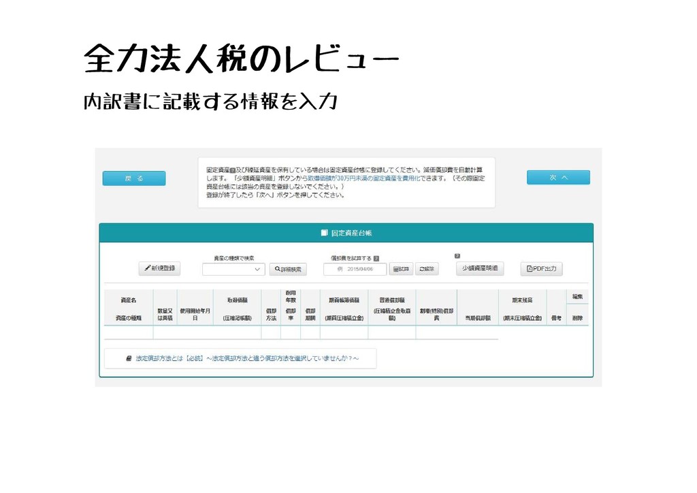Click the 普通償却額 column header
The width and height of the screenshot is (697, 493).
(392, 300)
